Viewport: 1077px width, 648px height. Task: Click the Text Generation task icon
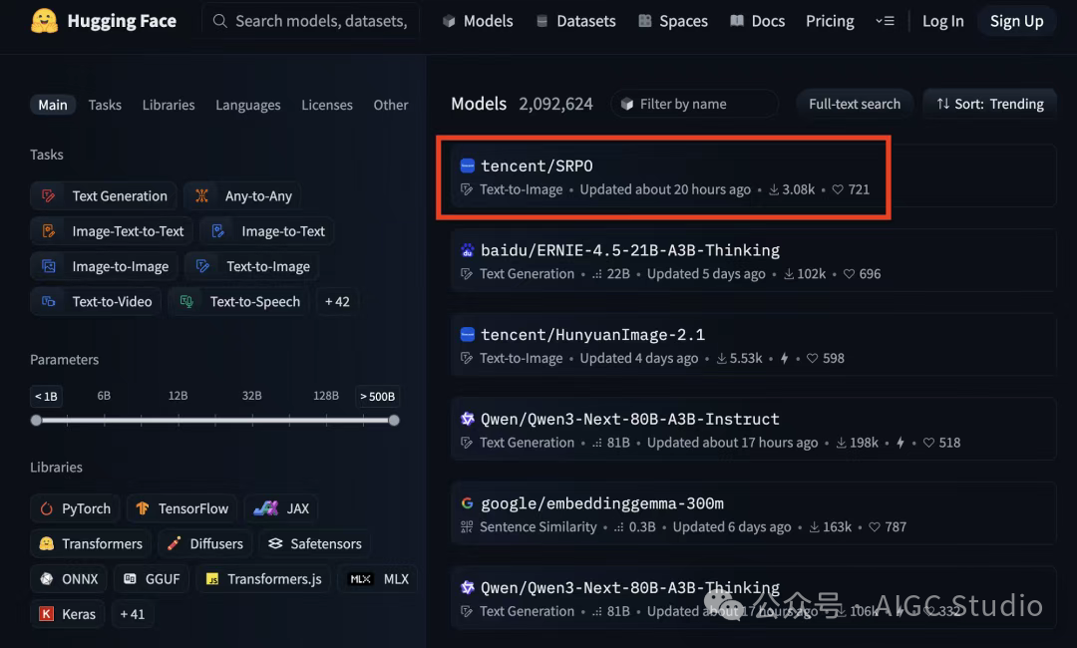49,195
